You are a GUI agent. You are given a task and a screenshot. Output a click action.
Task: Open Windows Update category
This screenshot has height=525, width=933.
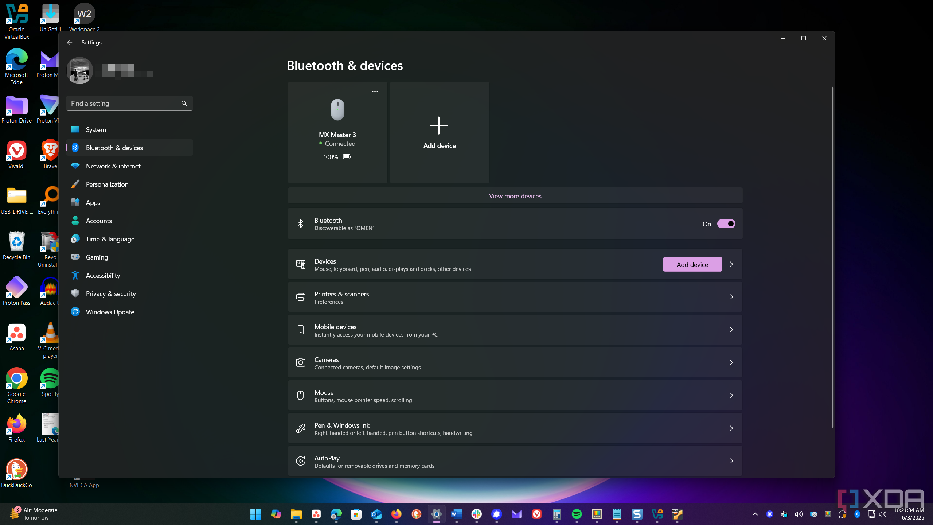tap(129, 312)
